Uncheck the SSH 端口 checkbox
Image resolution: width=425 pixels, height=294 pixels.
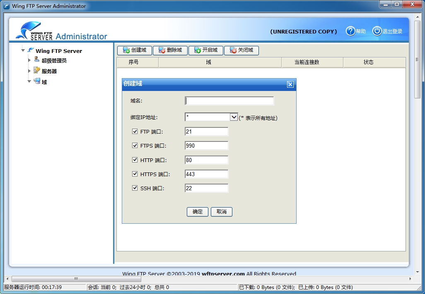(135, 188)
